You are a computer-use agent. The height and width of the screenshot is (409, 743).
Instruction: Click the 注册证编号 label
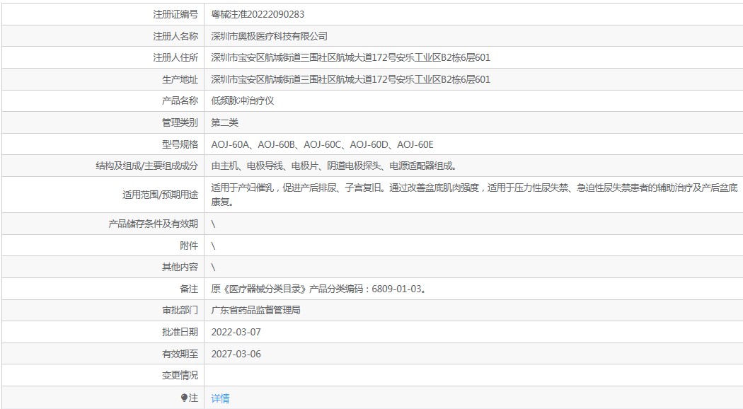coord(175,14)
